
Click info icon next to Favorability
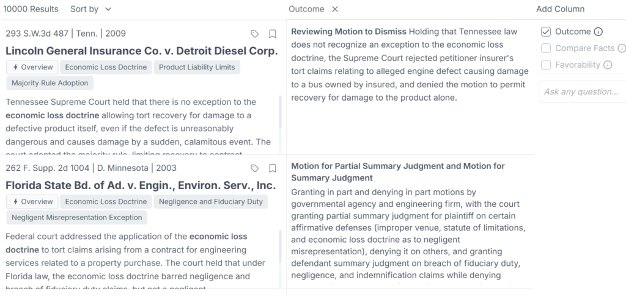[x=608, y=65]
